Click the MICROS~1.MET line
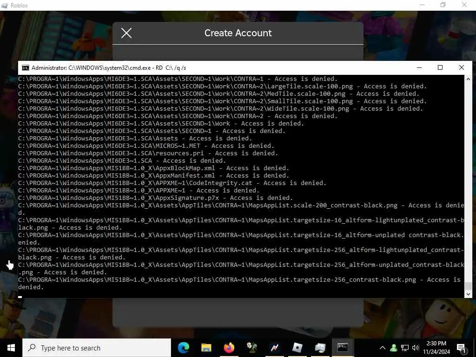The image size is (476, 357). 146,145
